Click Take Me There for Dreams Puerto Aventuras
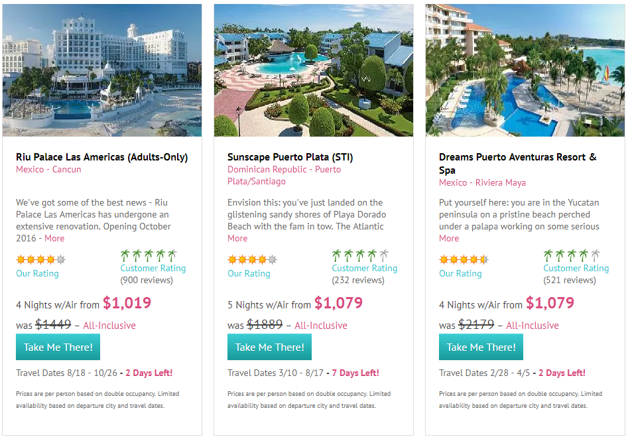Image resolution: width=628 pixels, height=439 pixels. 481,347
